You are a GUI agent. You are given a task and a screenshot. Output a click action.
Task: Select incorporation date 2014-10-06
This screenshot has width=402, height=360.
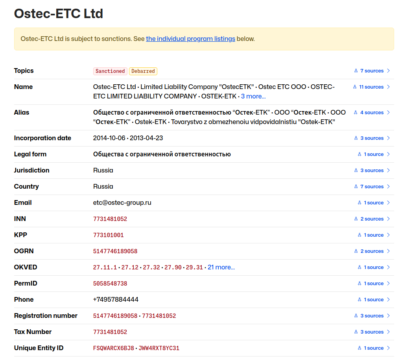[x=109, y=138]
